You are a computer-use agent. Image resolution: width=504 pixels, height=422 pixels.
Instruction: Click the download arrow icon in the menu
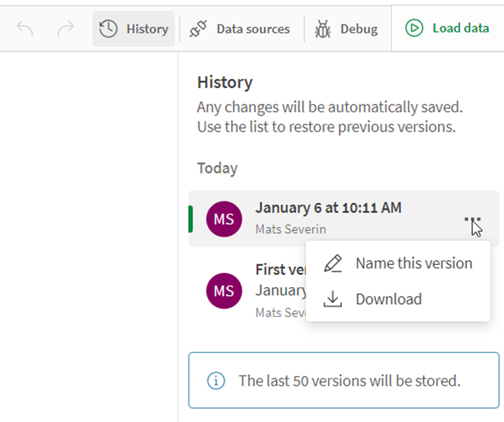click(333, 299)
